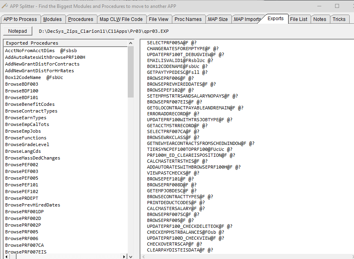Select AddNewGrantDistForContracts in the list

[x=42, y=64]
